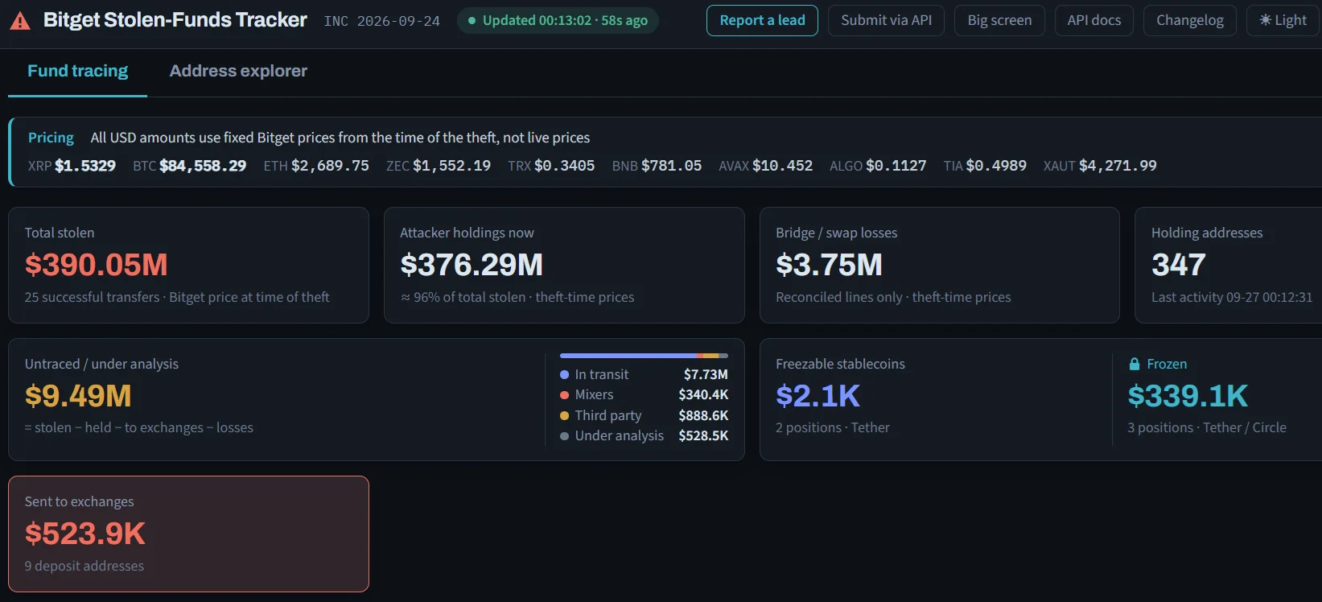Select the Bridge / swap losses card

click(940, 265)
